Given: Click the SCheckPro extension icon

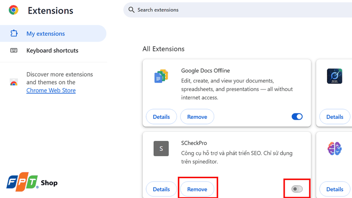Looking at the screenshot, I should click(161, 148).
